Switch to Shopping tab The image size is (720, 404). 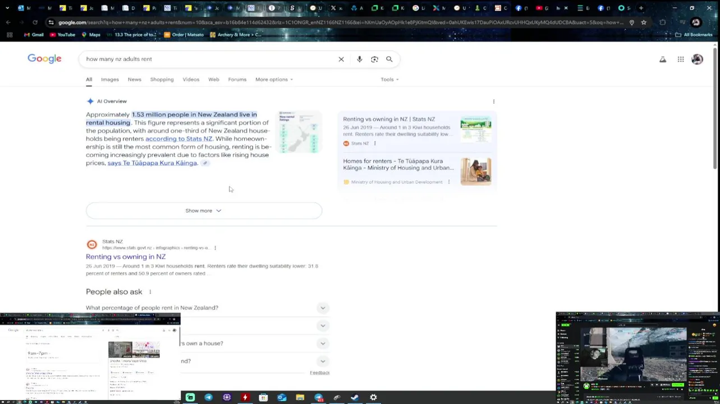pyautogui.click(x=162, y=80)
